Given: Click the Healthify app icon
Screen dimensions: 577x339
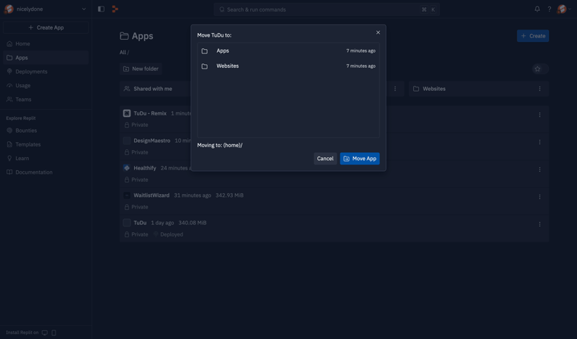Looking at the screenshot, I should coord(127,168).
